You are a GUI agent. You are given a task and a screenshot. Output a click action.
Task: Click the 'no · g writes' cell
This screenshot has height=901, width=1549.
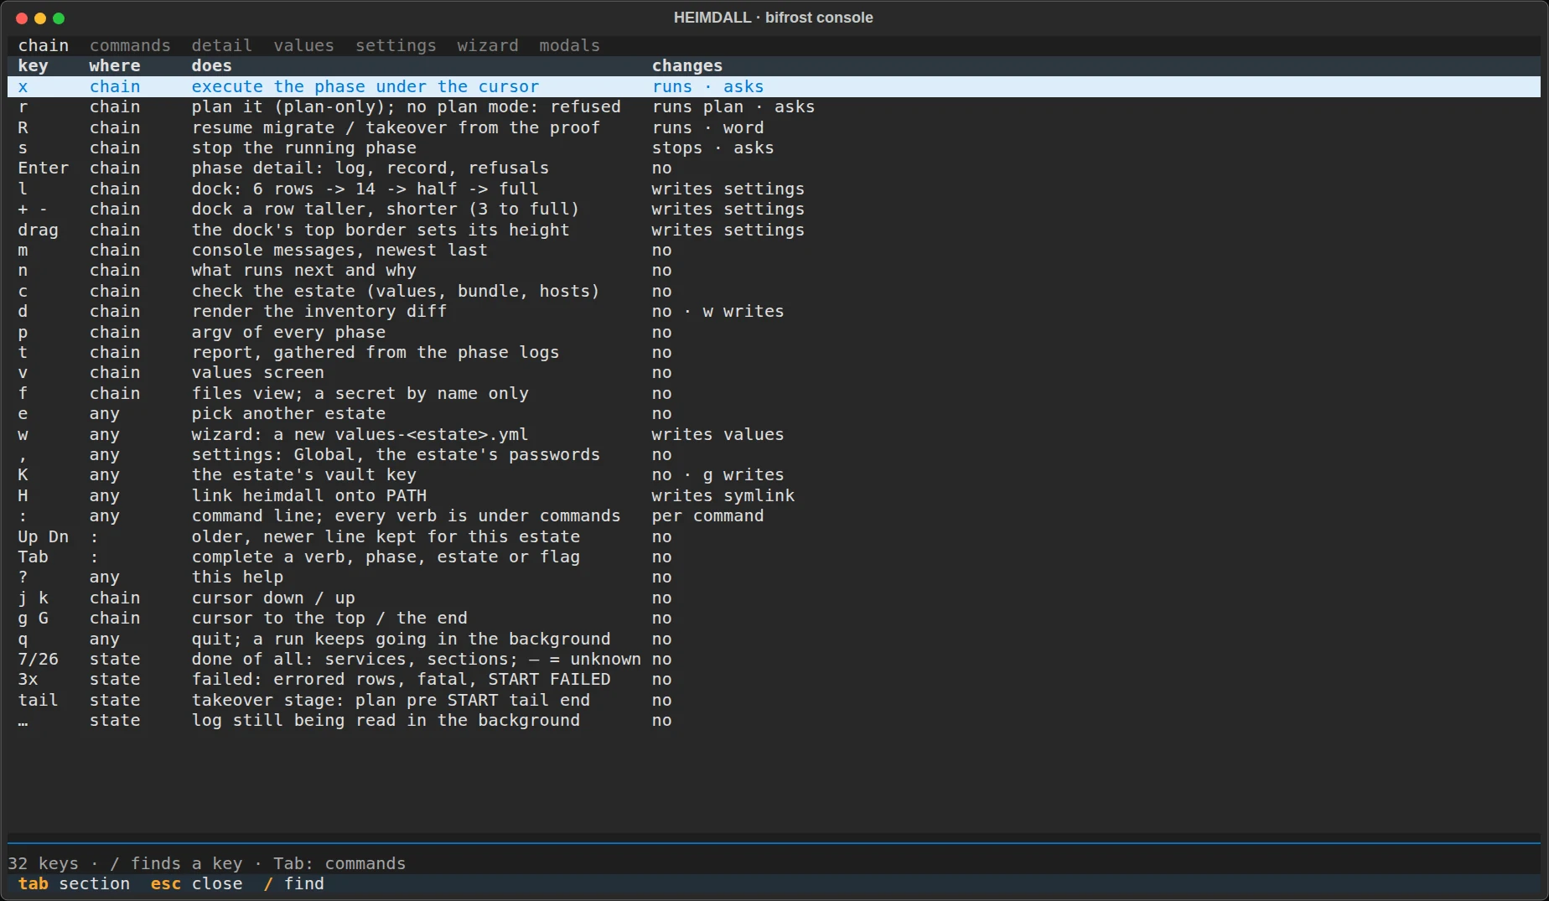click(718, 474)
